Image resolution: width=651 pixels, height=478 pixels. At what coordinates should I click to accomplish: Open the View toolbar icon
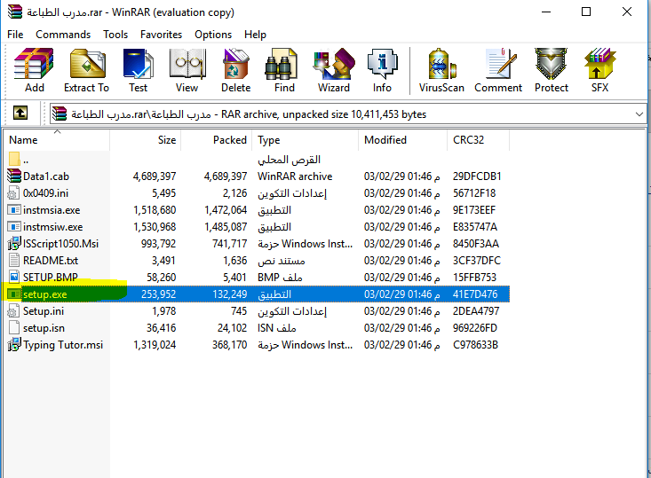tap(187, 64)
